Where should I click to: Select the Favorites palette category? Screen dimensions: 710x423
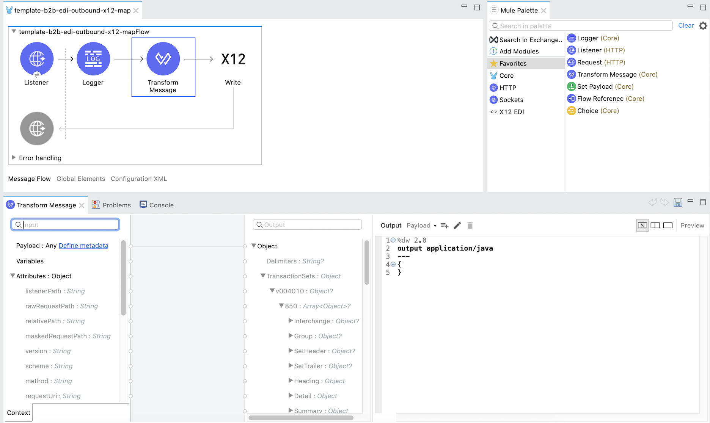(x=526, y=63)
